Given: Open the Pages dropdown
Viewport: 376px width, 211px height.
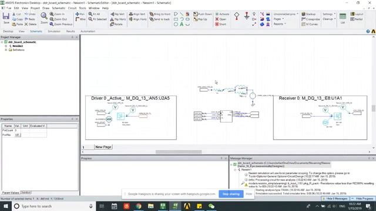Looking at the screenshot, I should tap(278, 19).
